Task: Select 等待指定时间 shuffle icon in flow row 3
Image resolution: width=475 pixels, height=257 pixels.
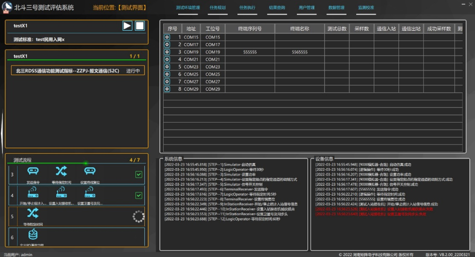Action: (x=61, y=171)
